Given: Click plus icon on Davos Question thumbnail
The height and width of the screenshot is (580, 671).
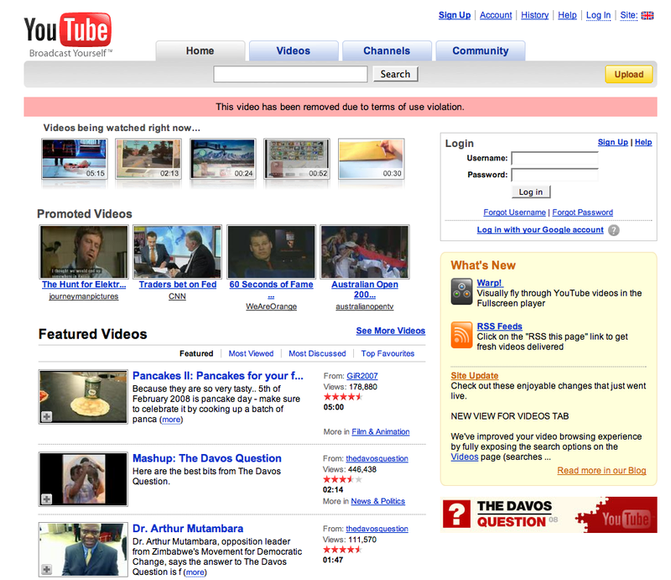Looking at the screenshot, I should tap(46, 499).
